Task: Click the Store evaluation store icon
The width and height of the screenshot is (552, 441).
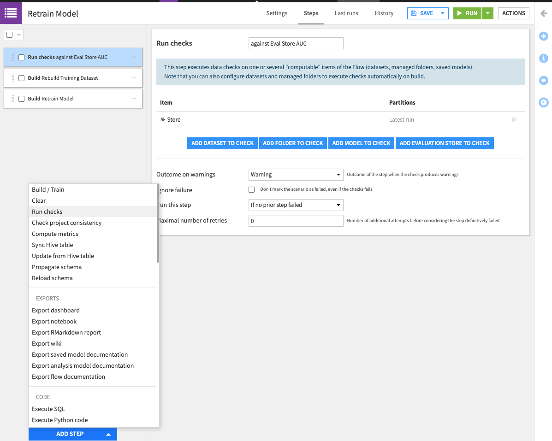Action: [x=163, y=119]
